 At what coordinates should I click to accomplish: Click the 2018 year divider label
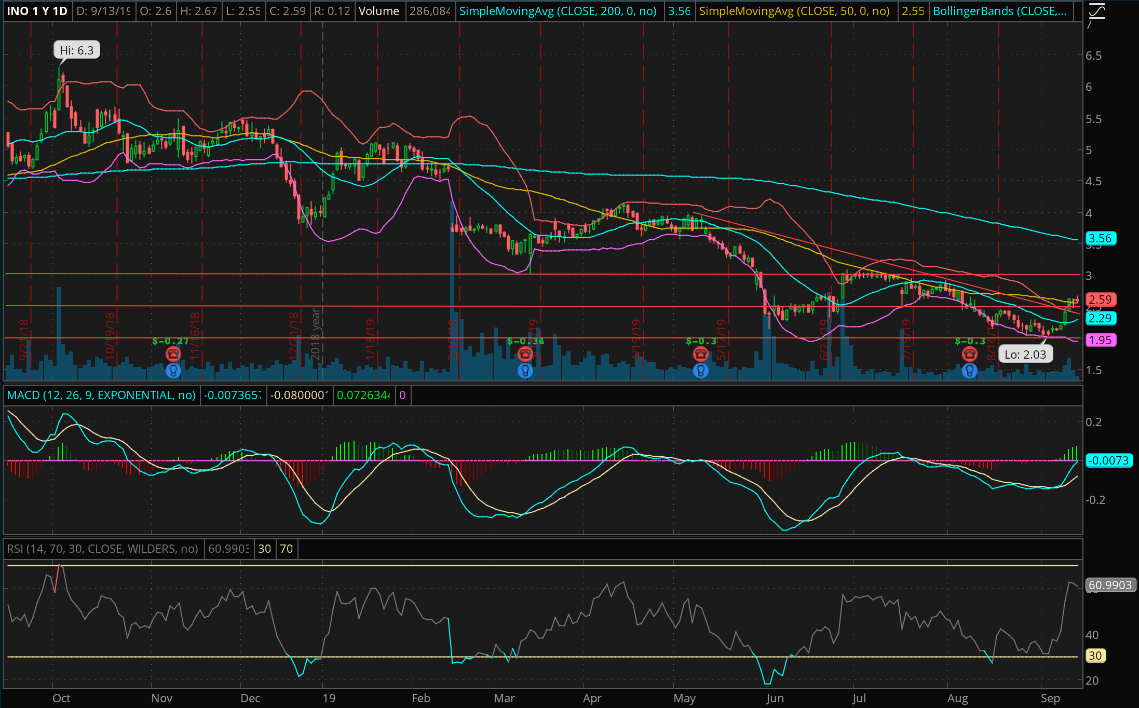[x=315, y=334]
